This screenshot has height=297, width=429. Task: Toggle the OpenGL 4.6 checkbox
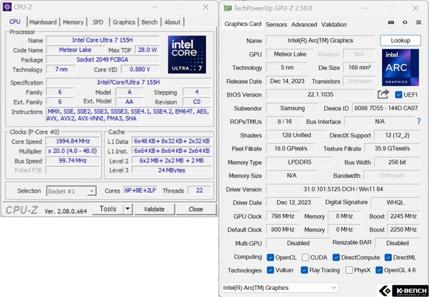(379, 270)
